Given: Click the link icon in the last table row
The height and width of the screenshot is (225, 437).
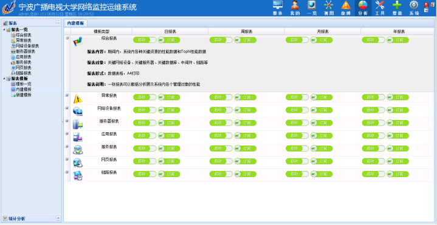Looking at the screenshot, I should pos(78,175).
